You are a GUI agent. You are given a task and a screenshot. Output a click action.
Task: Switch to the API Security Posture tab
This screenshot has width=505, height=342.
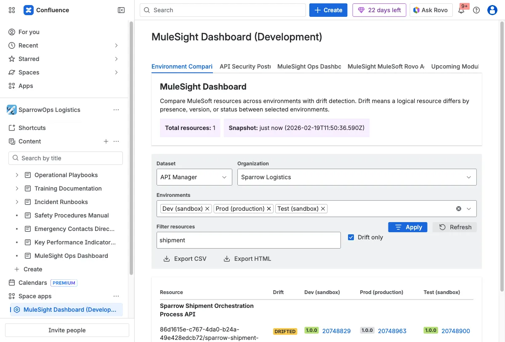[x=245, y=66]
